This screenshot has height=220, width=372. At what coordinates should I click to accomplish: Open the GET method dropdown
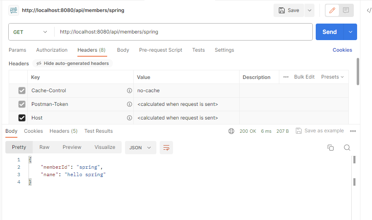pos(30,32)
